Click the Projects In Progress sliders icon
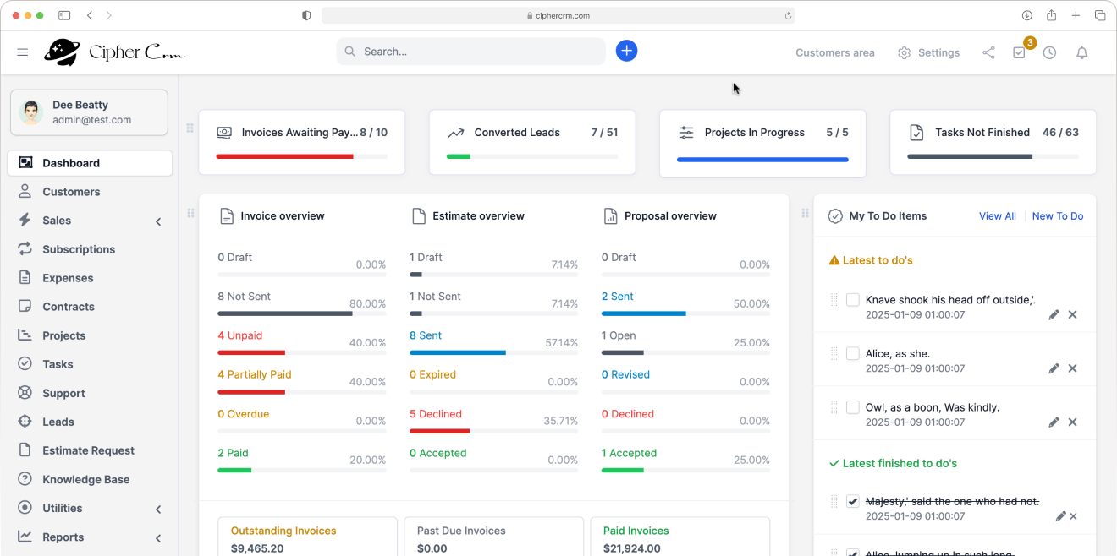Screen dimensions: 1117x556 (686, 133)
